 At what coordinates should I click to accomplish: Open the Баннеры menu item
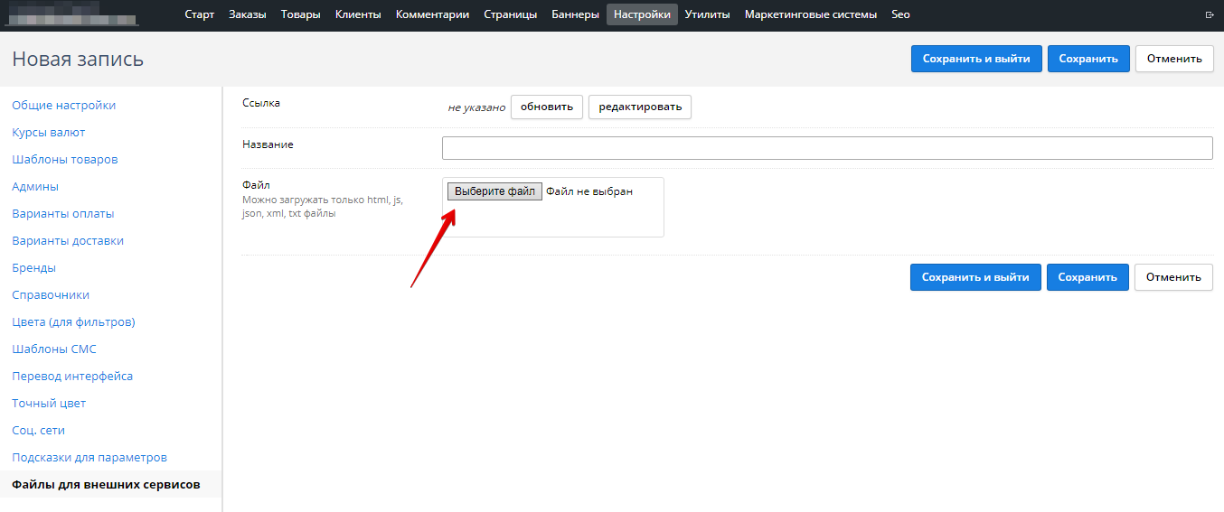click(x=575, y=14)
